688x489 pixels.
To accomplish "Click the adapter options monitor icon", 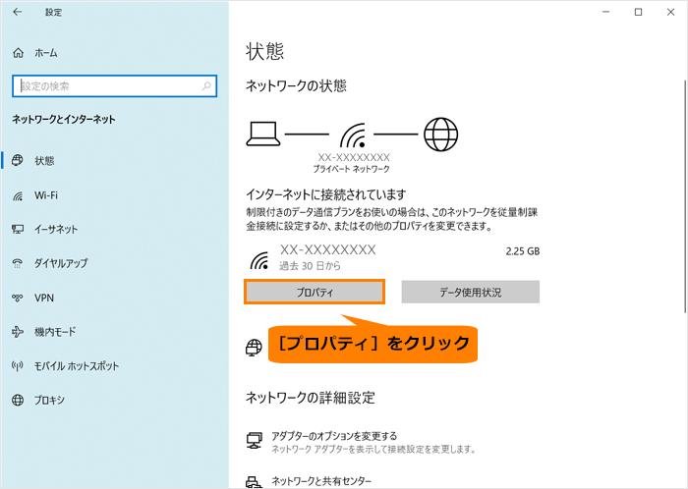I will (x=255, y=440).
